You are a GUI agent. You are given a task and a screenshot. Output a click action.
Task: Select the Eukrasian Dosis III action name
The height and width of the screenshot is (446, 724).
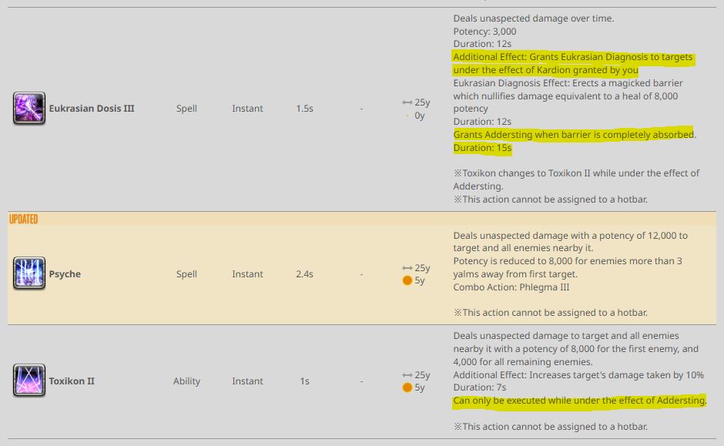(92, 109)
